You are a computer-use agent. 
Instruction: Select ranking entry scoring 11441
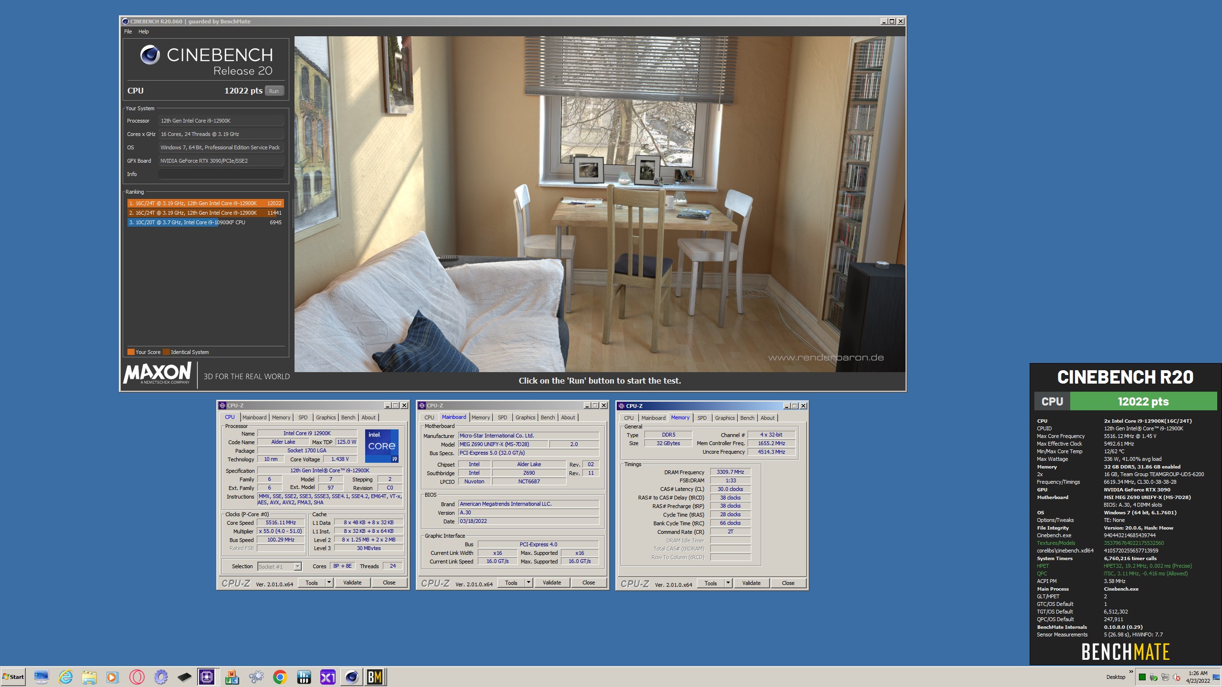(206, 213)
